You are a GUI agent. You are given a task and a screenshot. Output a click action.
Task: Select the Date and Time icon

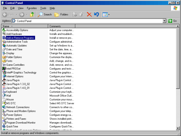(4, 50)
